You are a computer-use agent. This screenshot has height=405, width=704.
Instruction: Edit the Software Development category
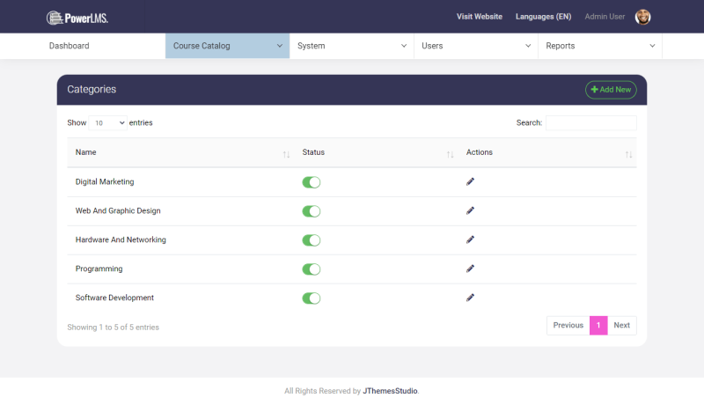point(470,298)
